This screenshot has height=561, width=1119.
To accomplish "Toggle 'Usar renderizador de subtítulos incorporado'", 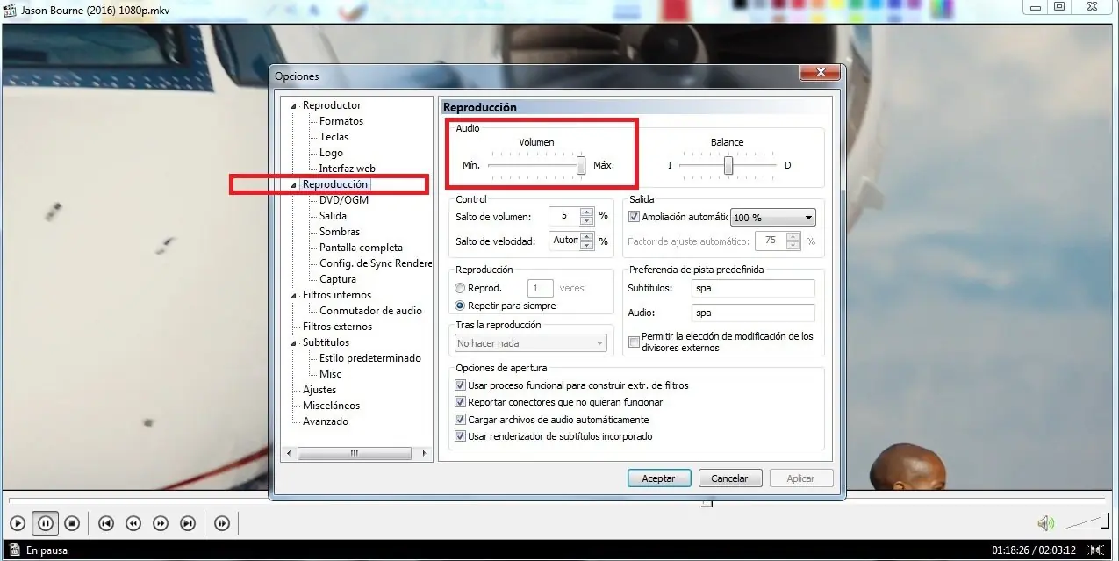I will point(460,436).
